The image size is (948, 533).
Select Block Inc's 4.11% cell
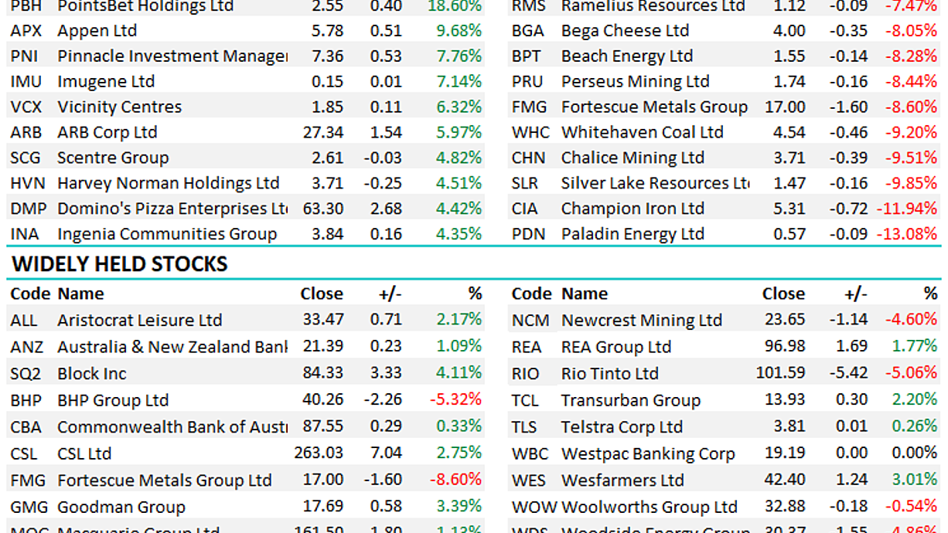click(459, 373)
